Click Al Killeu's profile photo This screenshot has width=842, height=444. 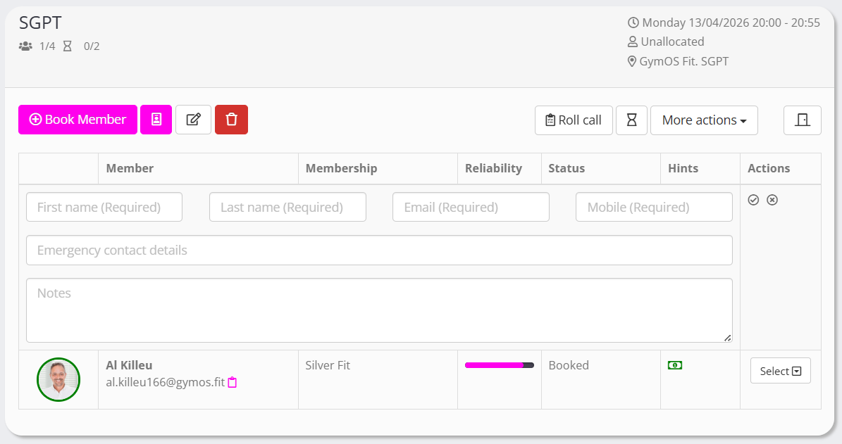[x=58, y=379]
